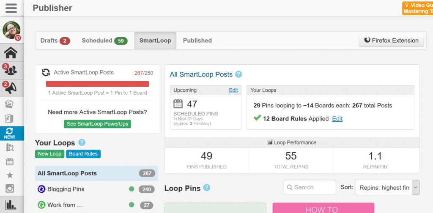Open the hamburger menu
Viewport: 433px width, 213px height.
coord(11,8)
